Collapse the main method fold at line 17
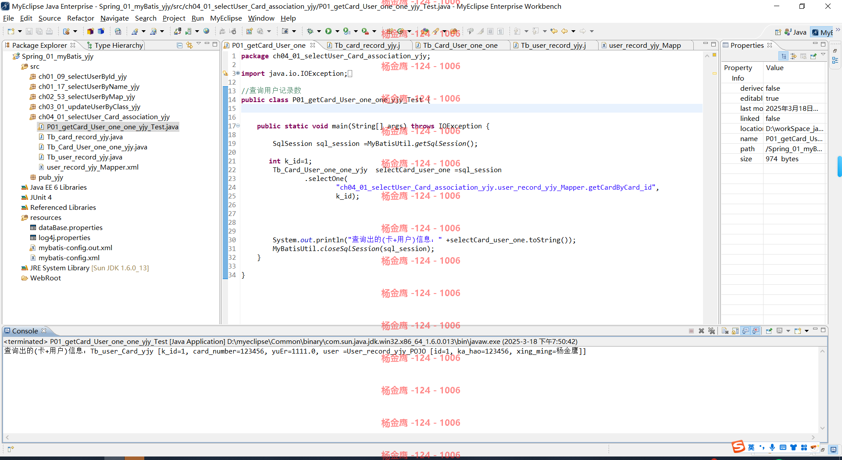842x460 pixels. [238, 126]
